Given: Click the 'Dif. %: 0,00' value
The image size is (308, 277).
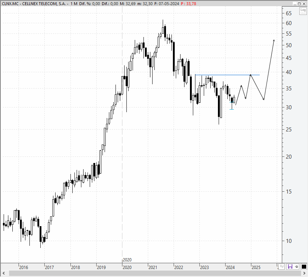Looking at the screenshot, I should [x=90, y=4].
